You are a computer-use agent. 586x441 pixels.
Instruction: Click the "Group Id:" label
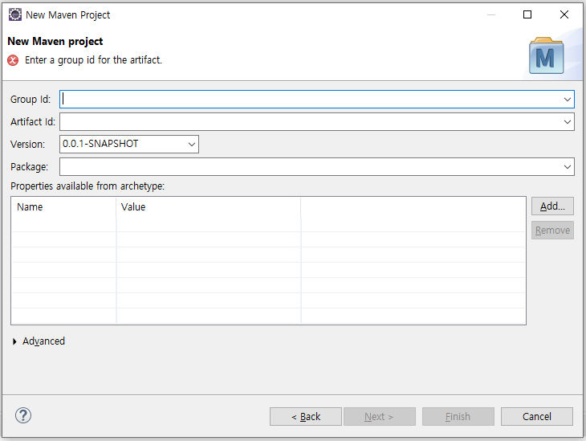click(x=31, y=100)
